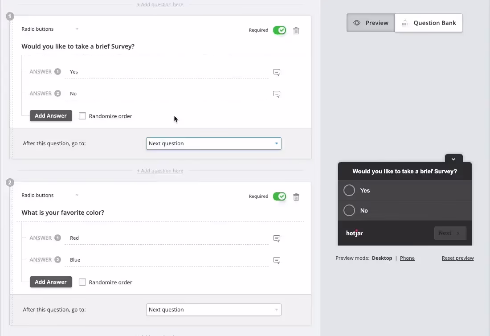Toggle Required switch for question 1
This screenshot has height=336, width=490.
tap(280, 30)
